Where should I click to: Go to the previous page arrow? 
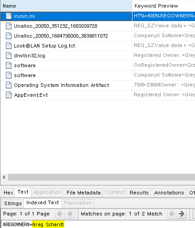point(60,214)
